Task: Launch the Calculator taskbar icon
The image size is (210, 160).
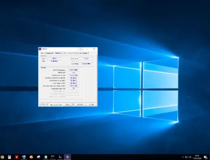Action: click(10, 157)
